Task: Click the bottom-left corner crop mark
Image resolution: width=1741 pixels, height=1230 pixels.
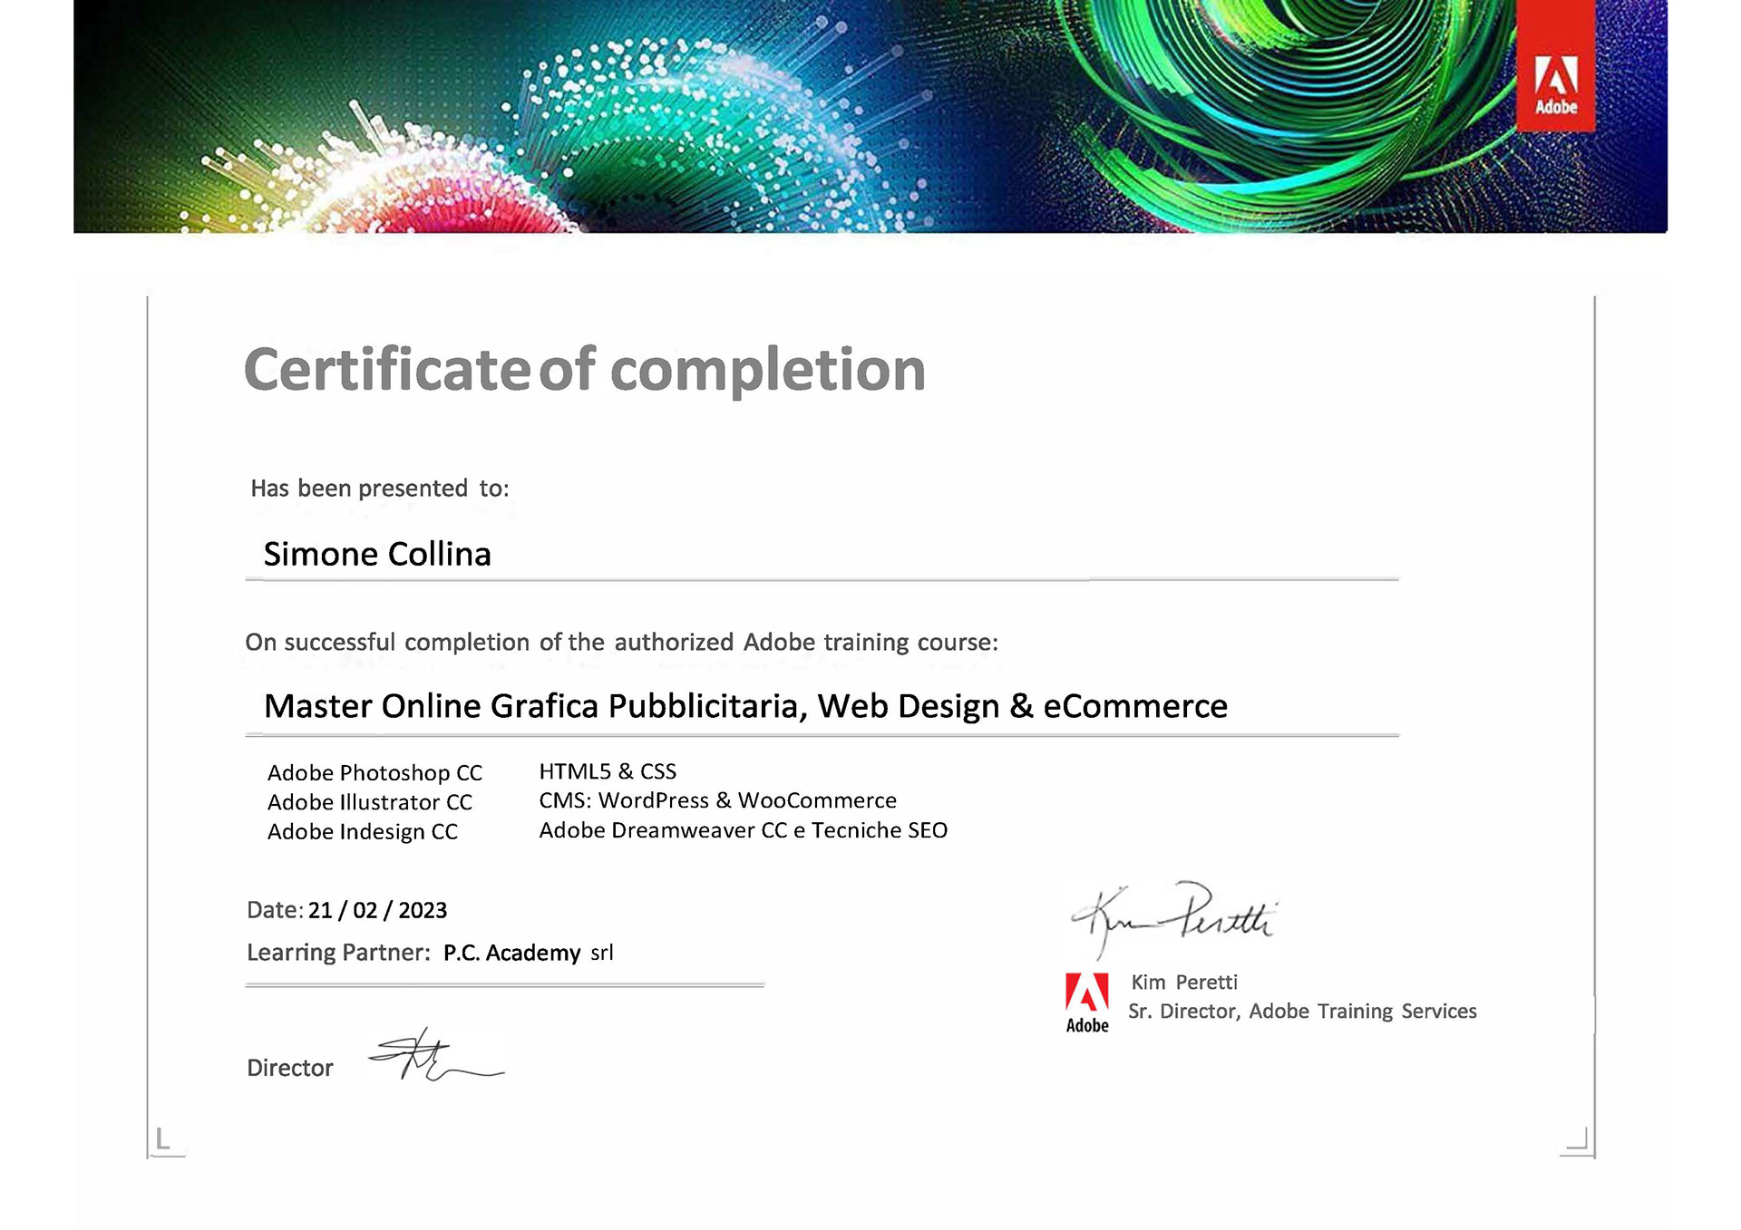Action: pos(163,1139)
